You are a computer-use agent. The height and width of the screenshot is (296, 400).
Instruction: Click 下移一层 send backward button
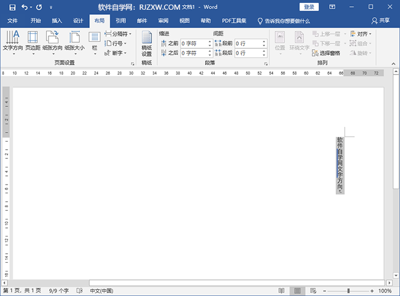click(x=326, y=43)
